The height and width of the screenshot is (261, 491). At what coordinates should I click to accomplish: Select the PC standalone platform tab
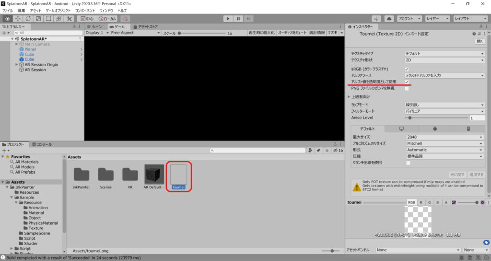coord(401,129)
